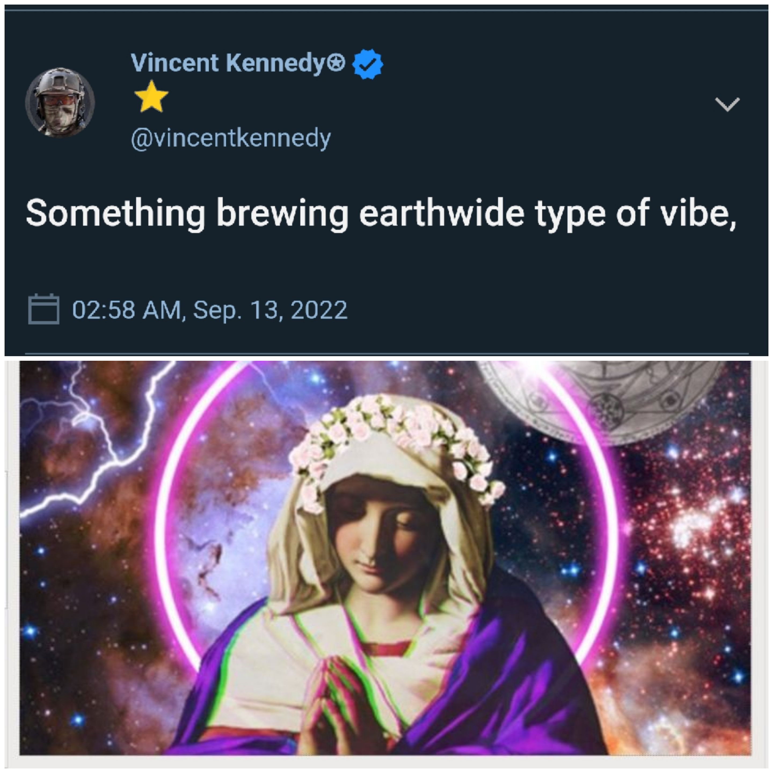Click the blue verified badge
Image resolution: width=773 pixels, height=773 pixels.
point(367,64)
